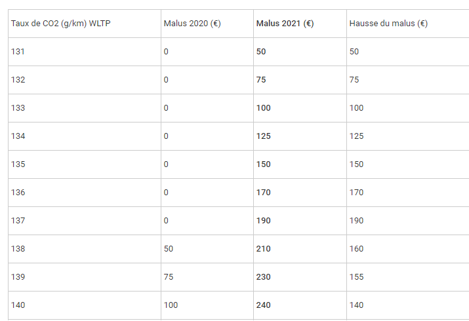Viewport: 469px width, 321px height.
Task: Click Malus 2020 value 100 in row 140
Action: pos(171,305)
